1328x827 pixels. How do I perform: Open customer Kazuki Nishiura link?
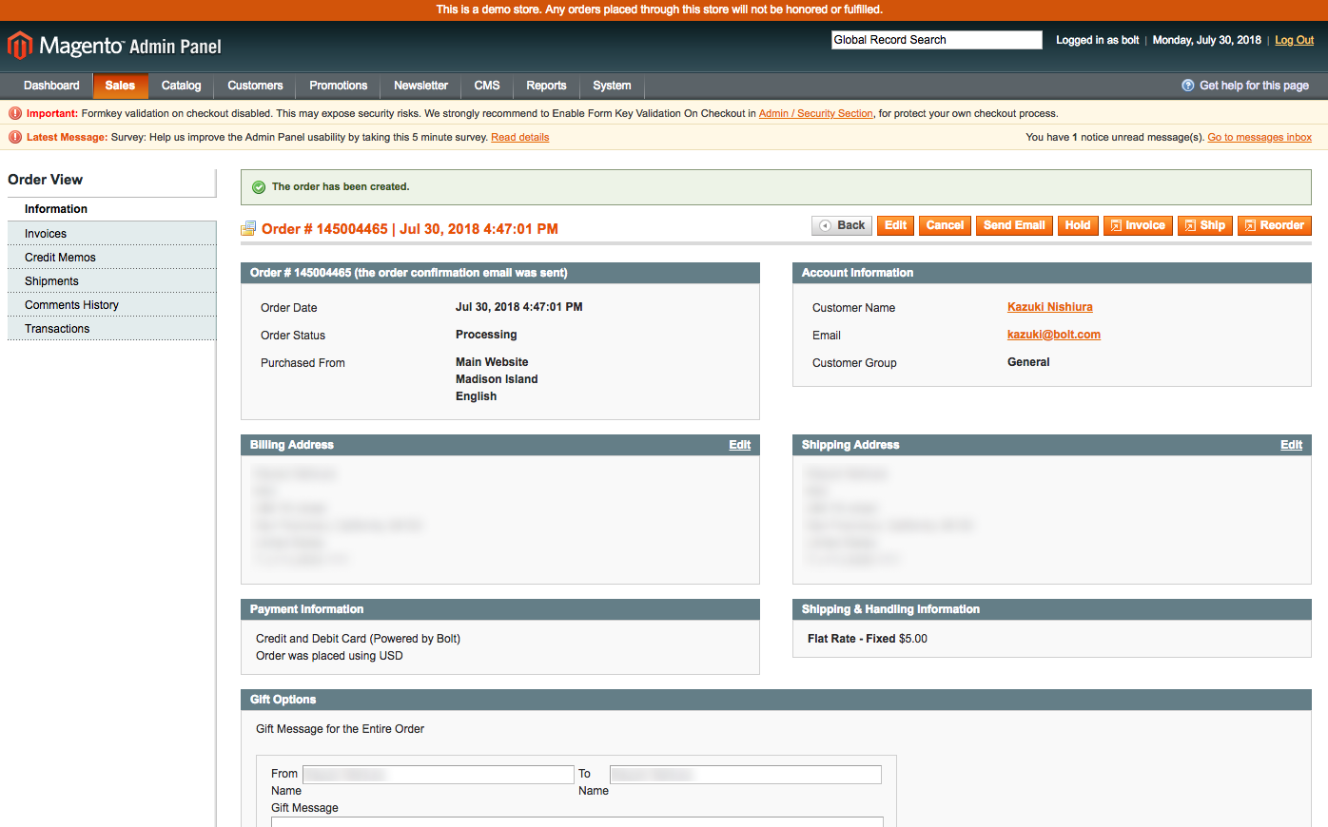coord(1049,307)
